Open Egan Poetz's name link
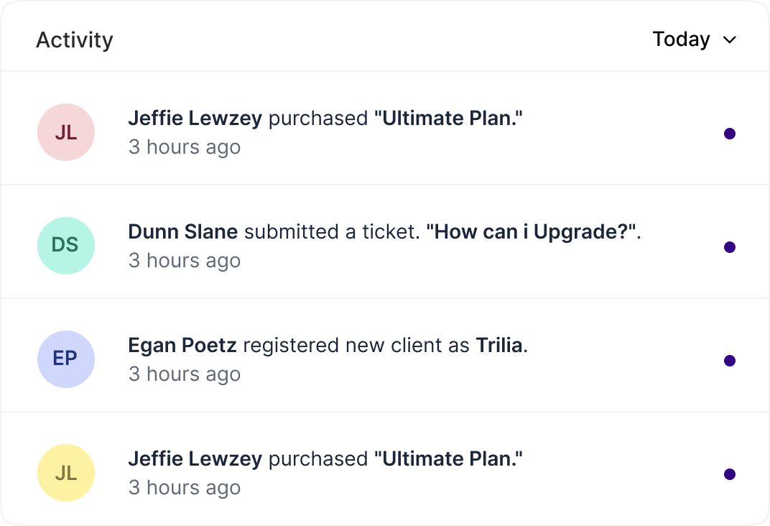Image resolution: width=770 pixels, height=526 pixels. 182,346
